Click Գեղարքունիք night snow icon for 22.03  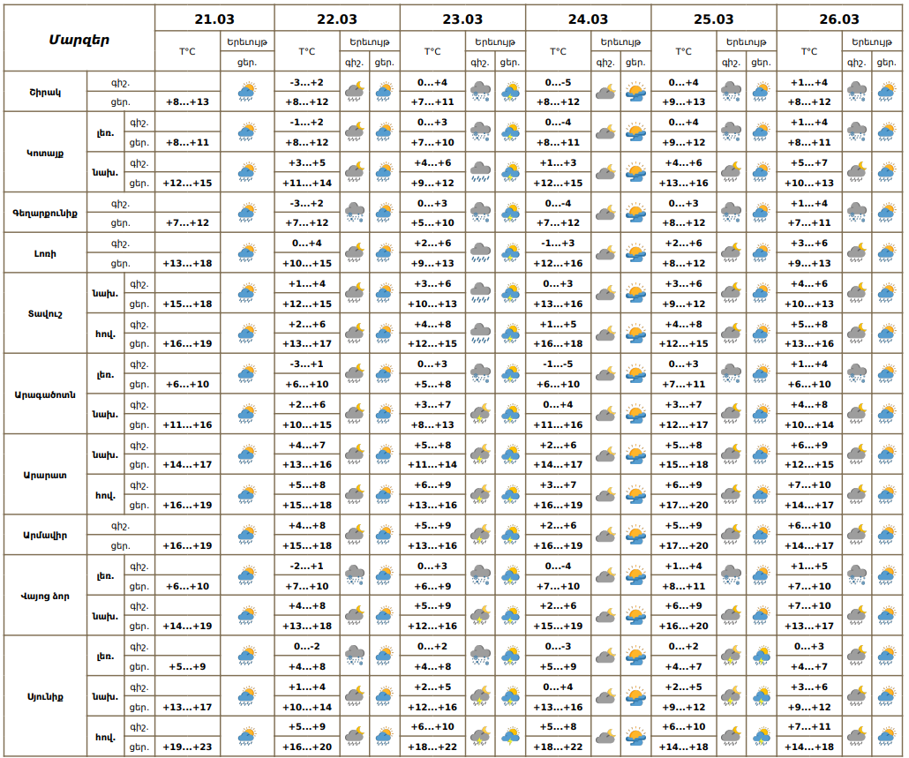(x=354, y=213)
